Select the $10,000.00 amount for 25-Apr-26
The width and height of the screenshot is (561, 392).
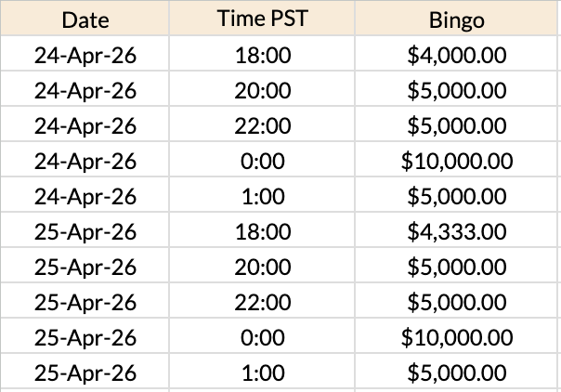pos(457,338)
